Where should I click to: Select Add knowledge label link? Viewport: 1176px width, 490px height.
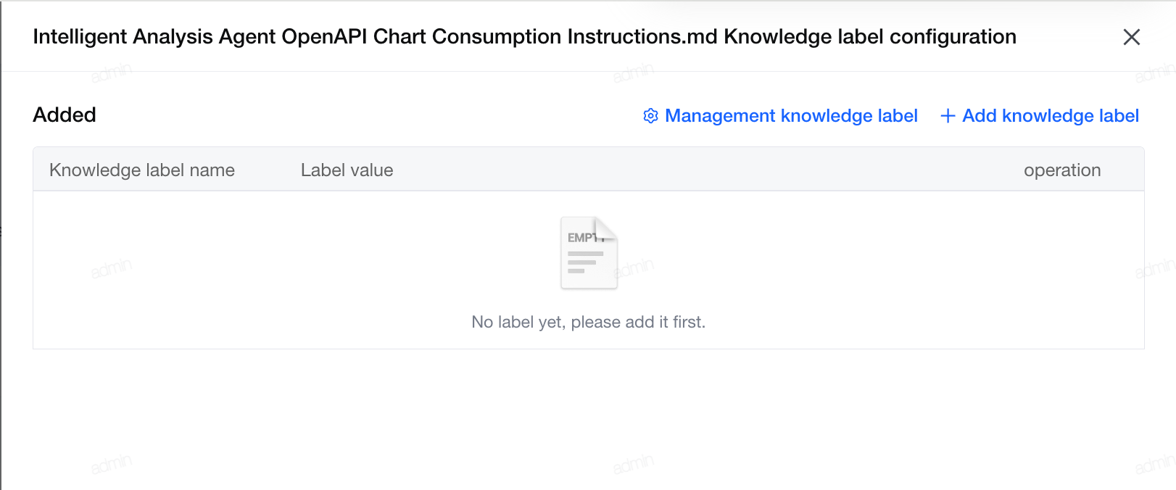[x=1039, y=116]
